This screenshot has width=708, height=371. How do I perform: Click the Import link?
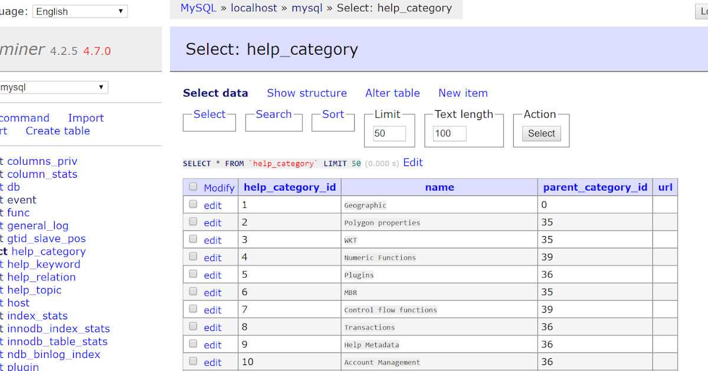[86, 118]
